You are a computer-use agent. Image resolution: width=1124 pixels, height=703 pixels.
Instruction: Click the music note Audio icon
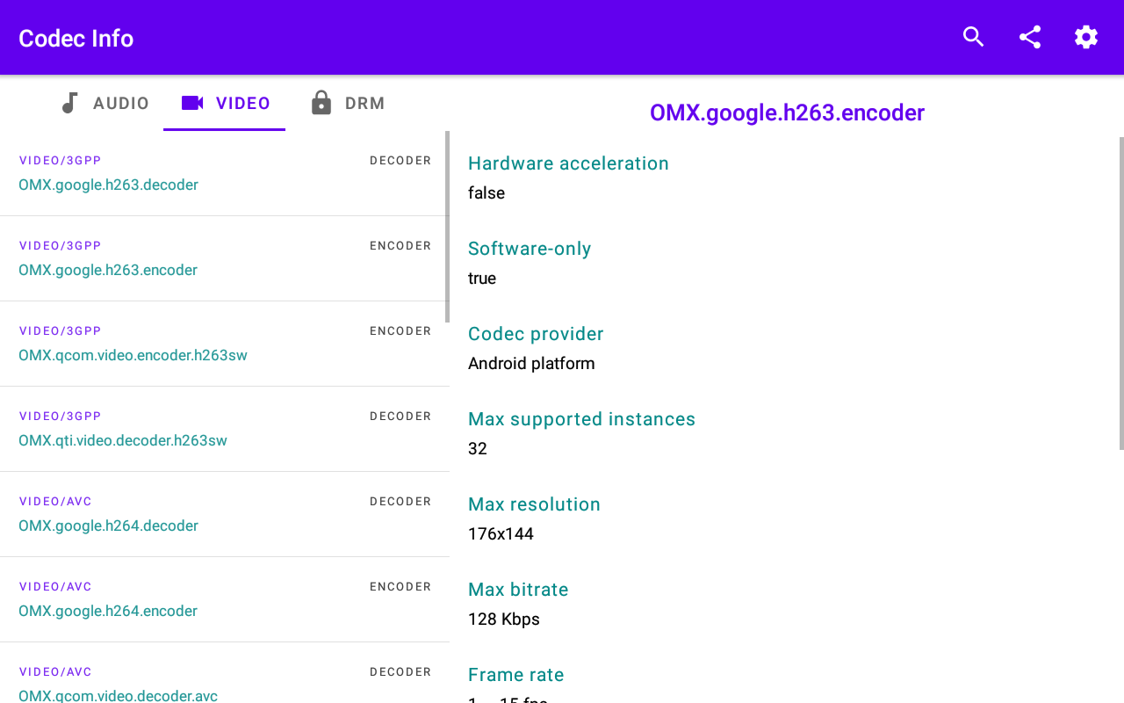click(69, 103)
